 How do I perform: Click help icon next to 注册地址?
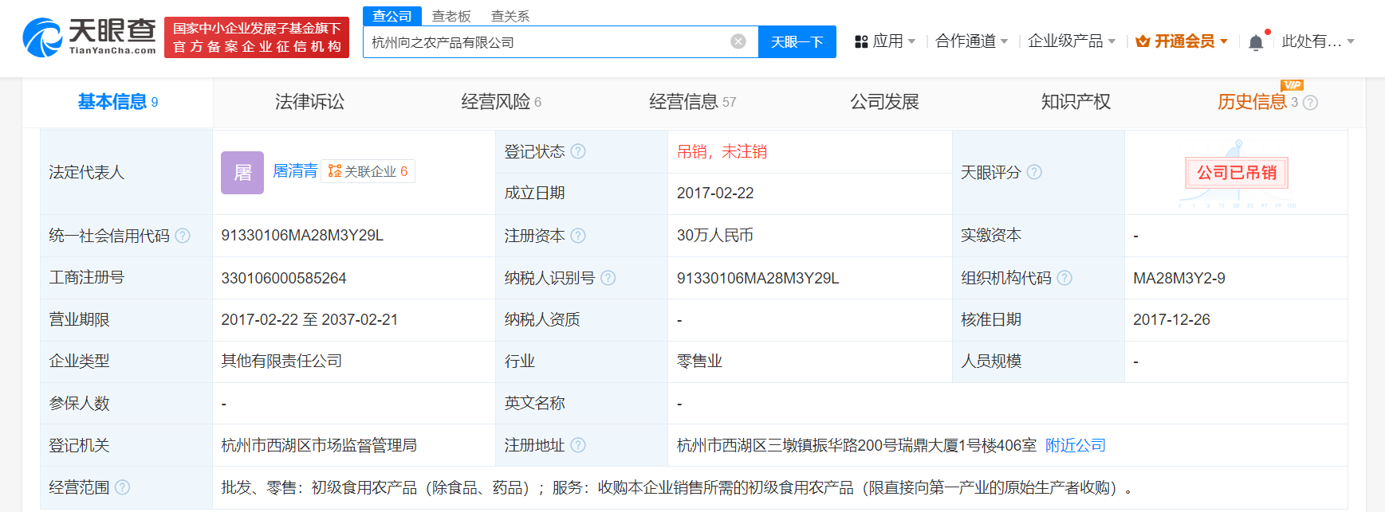click(x=578, y=445)
